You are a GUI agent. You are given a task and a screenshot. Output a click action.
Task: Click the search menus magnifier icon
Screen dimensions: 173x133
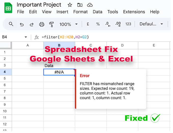pyautogui.click(x=11, y=24)
